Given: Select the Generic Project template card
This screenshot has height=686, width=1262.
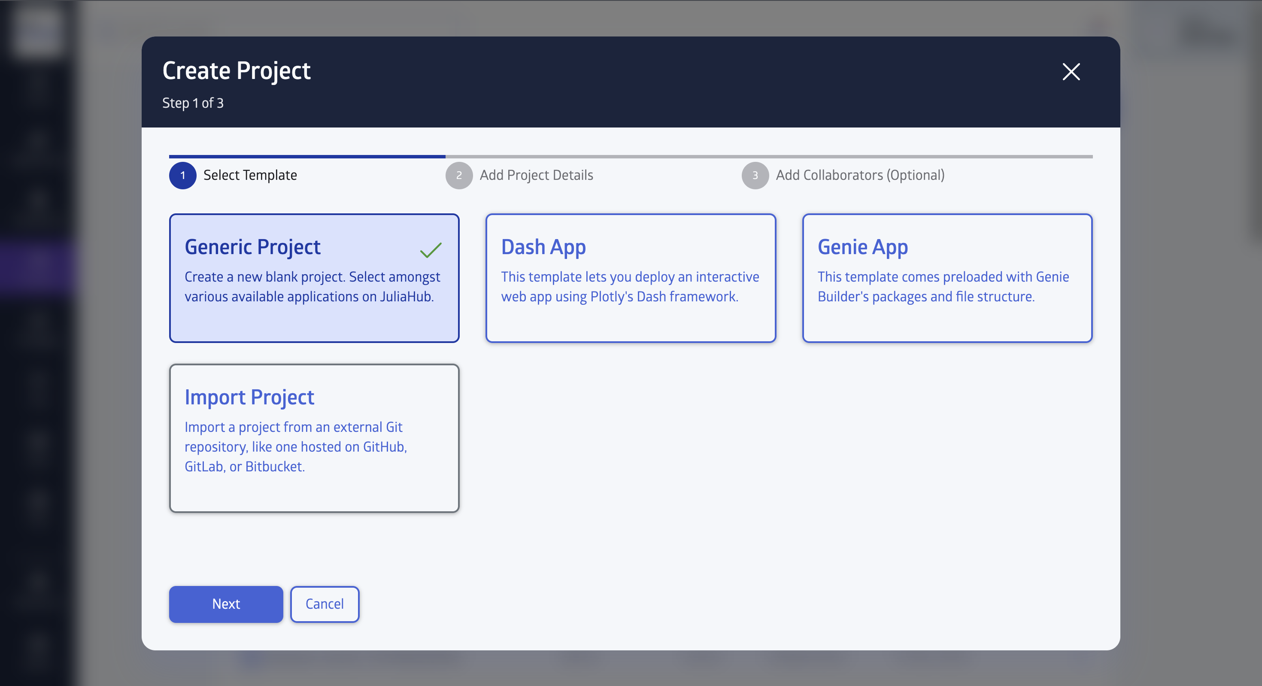Looking at the screenshot, I should (x=314, y=278).
